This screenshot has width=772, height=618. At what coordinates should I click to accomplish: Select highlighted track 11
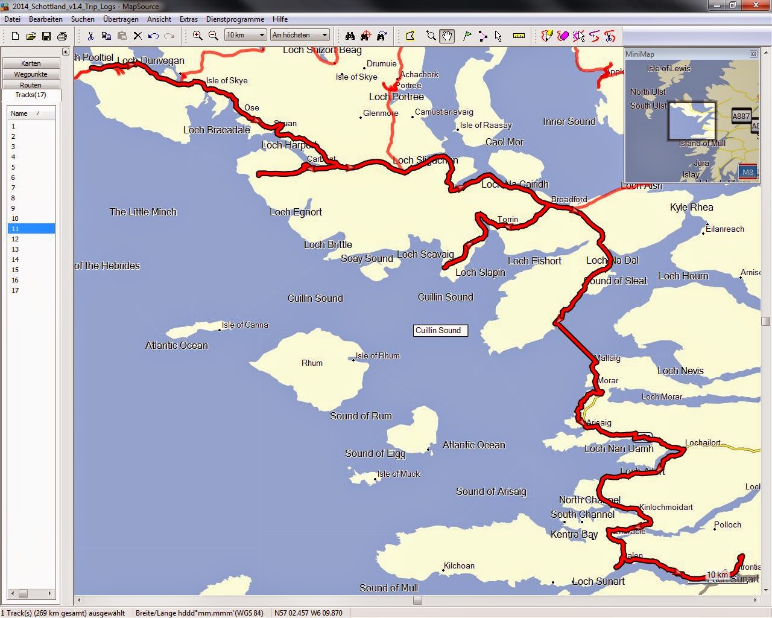31,229
